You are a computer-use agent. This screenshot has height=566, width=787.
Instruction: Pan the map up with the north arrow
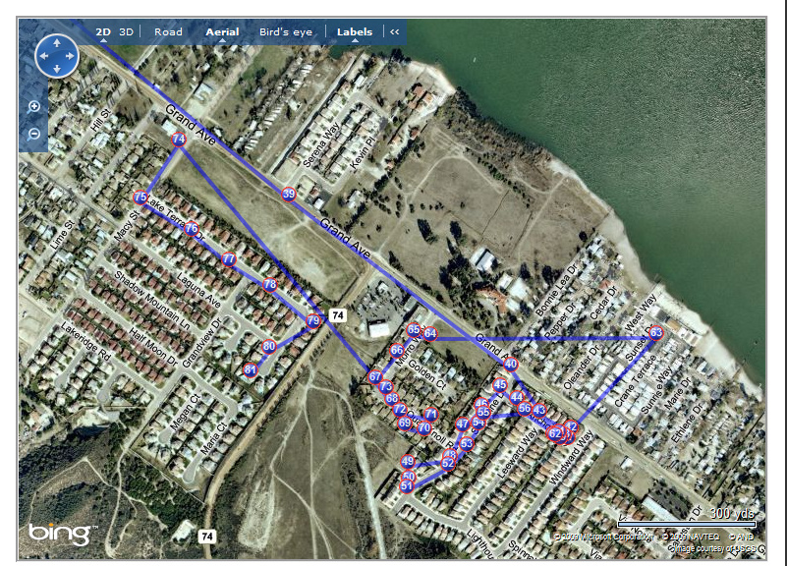(x=57, y=43)
